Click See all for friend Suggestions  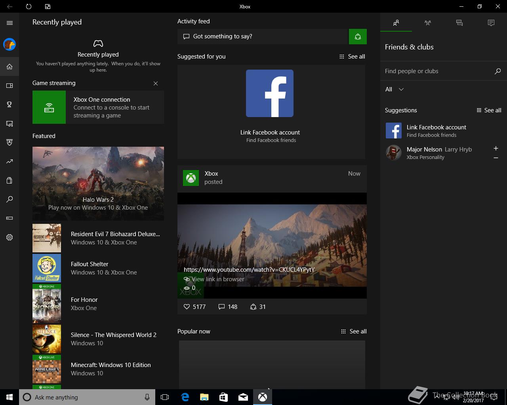489,110
